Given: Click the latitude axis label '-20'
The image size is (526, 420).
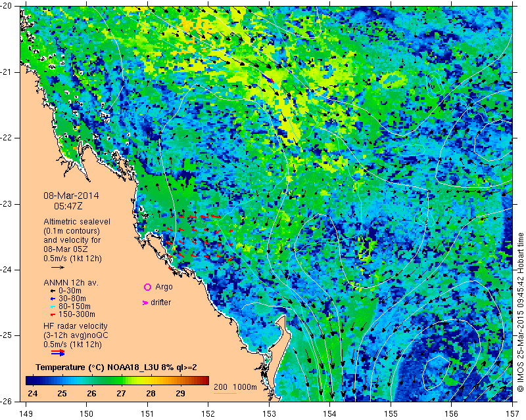Looking at the screenshot, I should pos(7,7).
